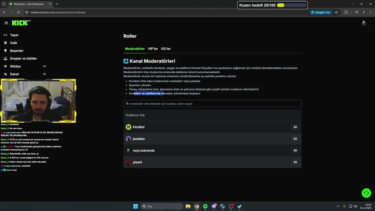Select the Droplar ve ödüller gift icon
Viewport: 375px width, 211px height.
point(5,58)
